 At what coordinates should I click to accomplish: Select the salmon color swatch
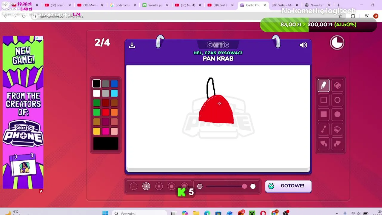[x=114, y=122]
